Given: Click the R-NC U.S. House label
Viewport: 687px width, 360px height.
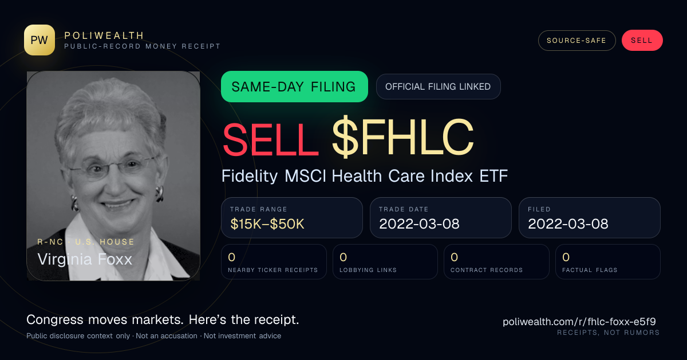Looking at the screenshot, I should coord(86,242).
